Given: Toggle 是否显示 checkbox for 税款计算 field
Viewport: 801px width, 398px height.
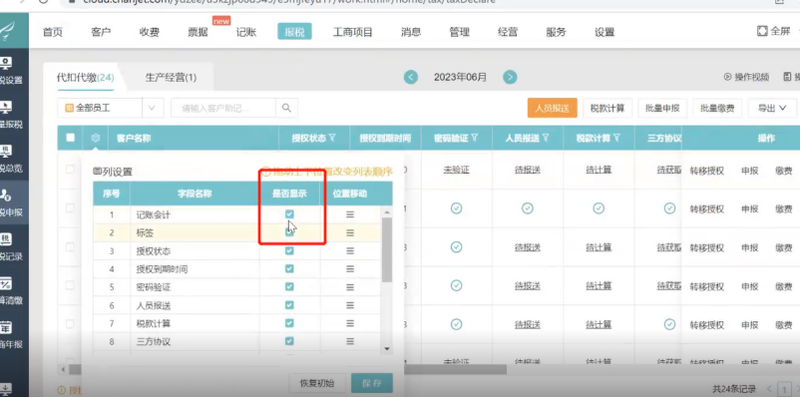Looking at the screenshot, I should click(289, 323).
